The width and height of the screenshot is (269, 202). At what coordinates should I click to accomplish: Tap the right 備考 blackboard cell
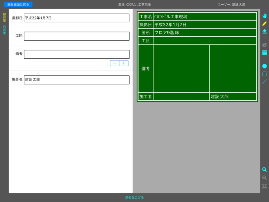coord(233,69)
